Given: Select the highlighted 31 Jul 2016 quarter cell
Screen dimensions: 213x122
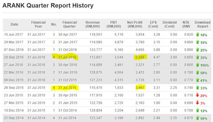Looking at the screenshot, I should tap(67, 57).
